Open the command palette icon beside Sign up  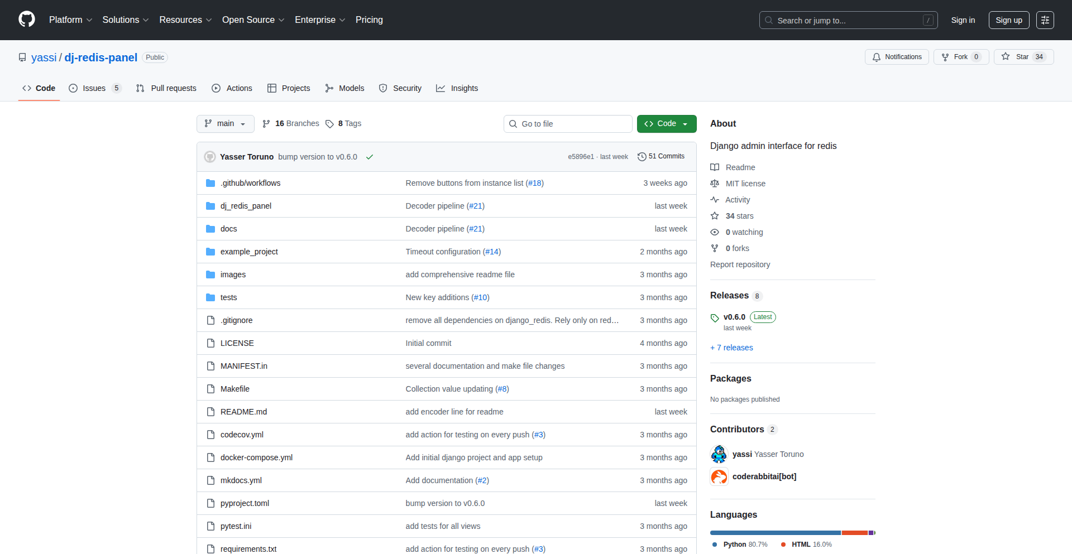tap(1045, 20)
